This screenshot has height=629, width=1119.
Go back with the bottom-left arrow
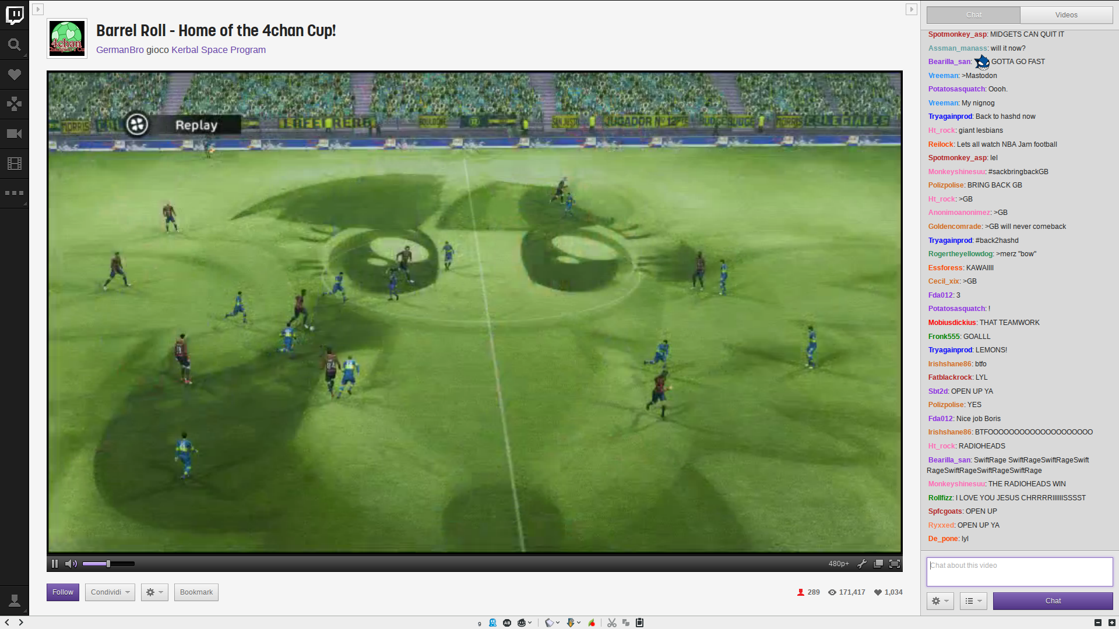click(7, 623)
